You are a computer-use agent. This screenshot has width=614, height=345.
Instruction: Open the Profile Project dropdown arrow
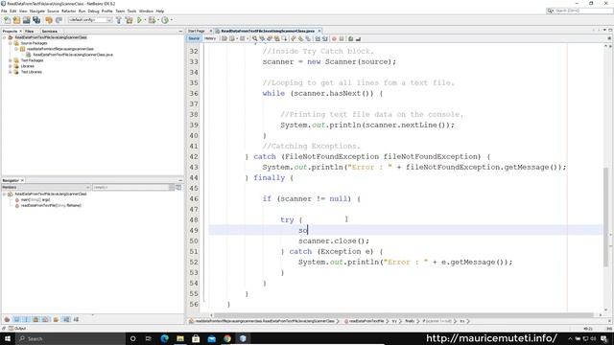pos(171,20)
